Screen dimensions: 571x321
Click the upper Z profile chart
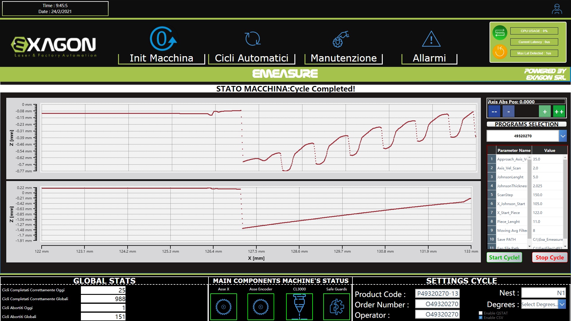coord(259,138)
